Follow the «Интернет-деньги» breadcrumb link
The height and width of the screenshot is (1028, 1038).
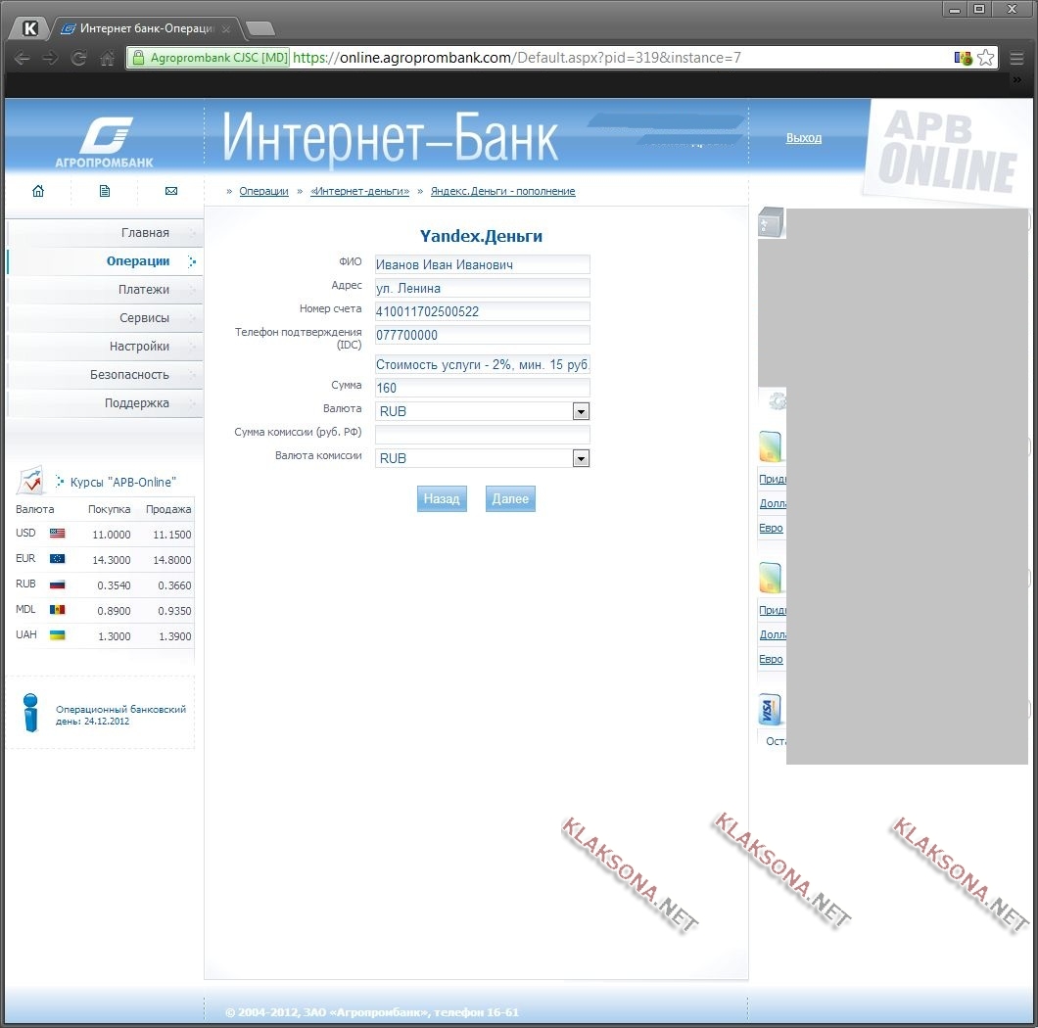359,191
